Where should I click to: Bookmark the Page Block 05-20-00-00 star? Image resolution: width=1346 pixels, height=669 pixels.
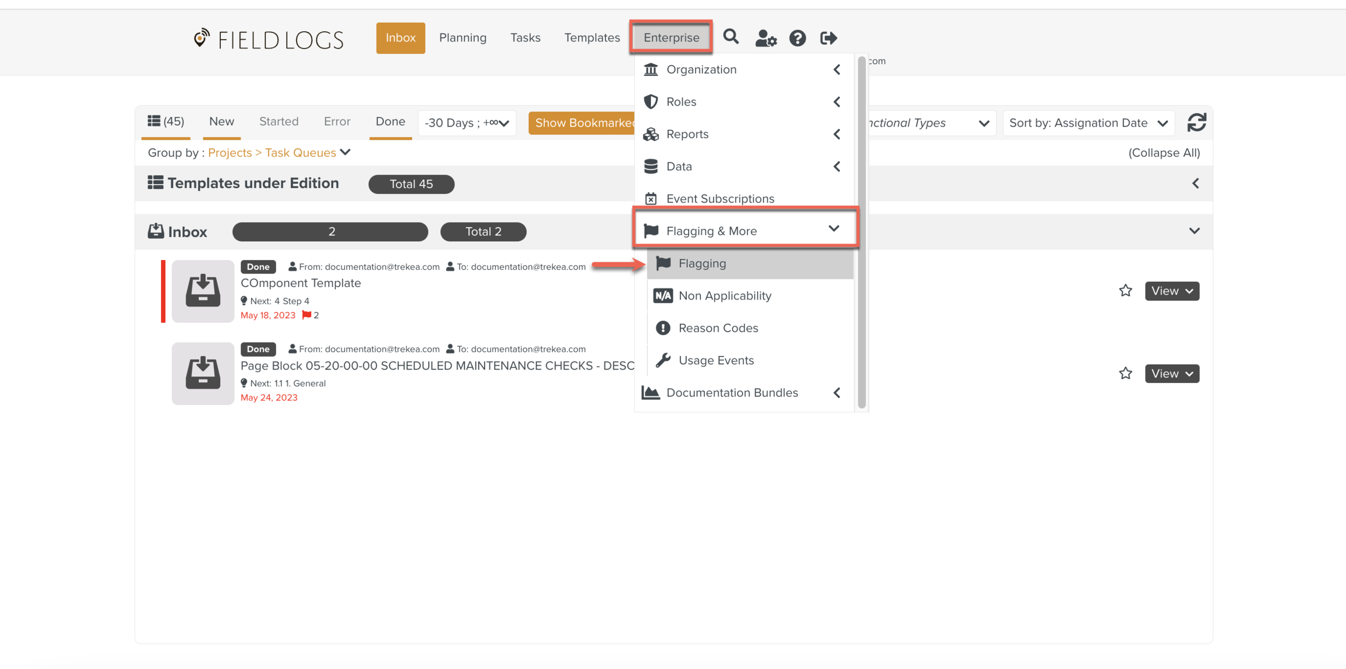tap(1125, 373)
